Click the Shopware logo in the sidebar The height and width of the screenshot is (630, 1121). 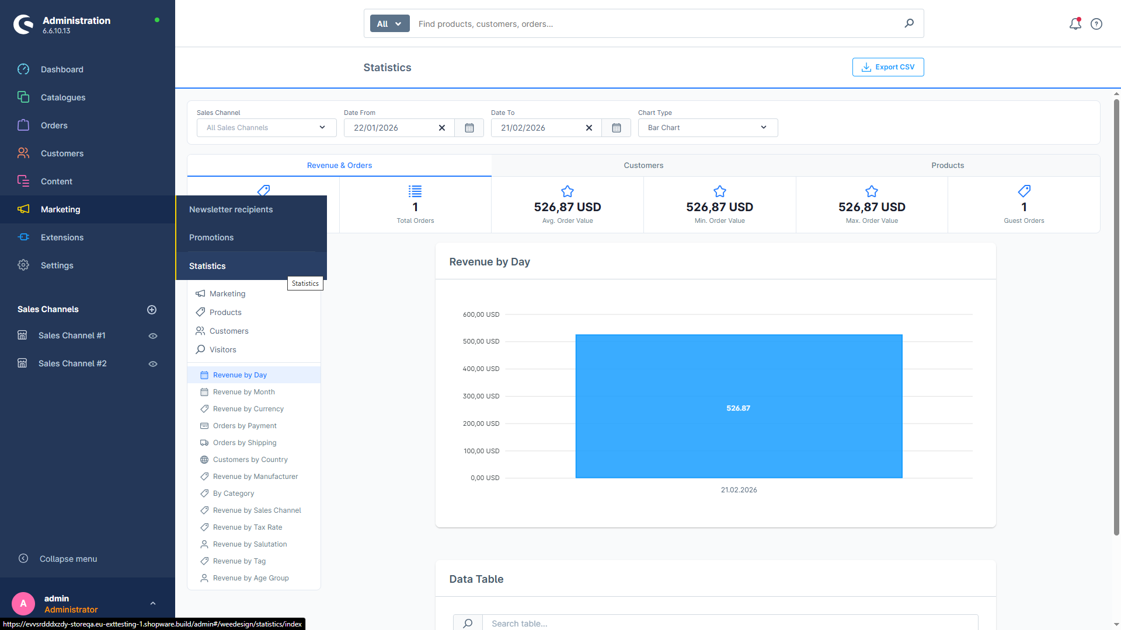[x=23, y=24]
